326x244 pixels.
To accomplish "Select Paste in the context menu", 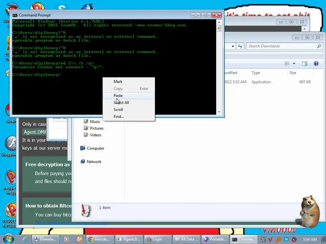I will coord(129,96).
